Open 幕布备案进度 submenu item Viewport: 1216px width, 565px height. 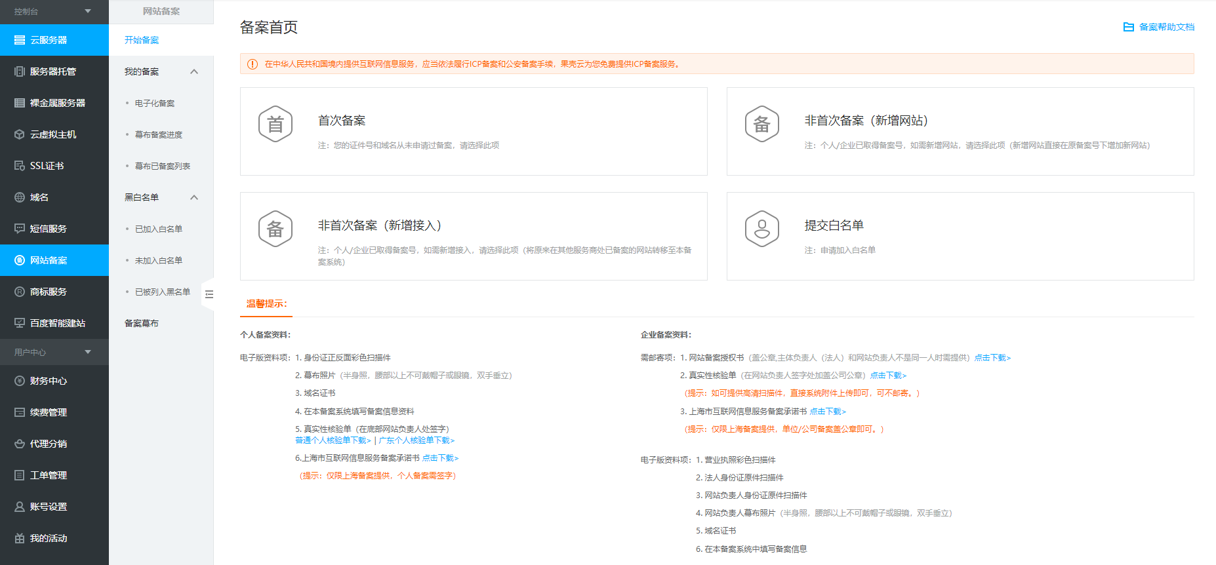point(159,134)
